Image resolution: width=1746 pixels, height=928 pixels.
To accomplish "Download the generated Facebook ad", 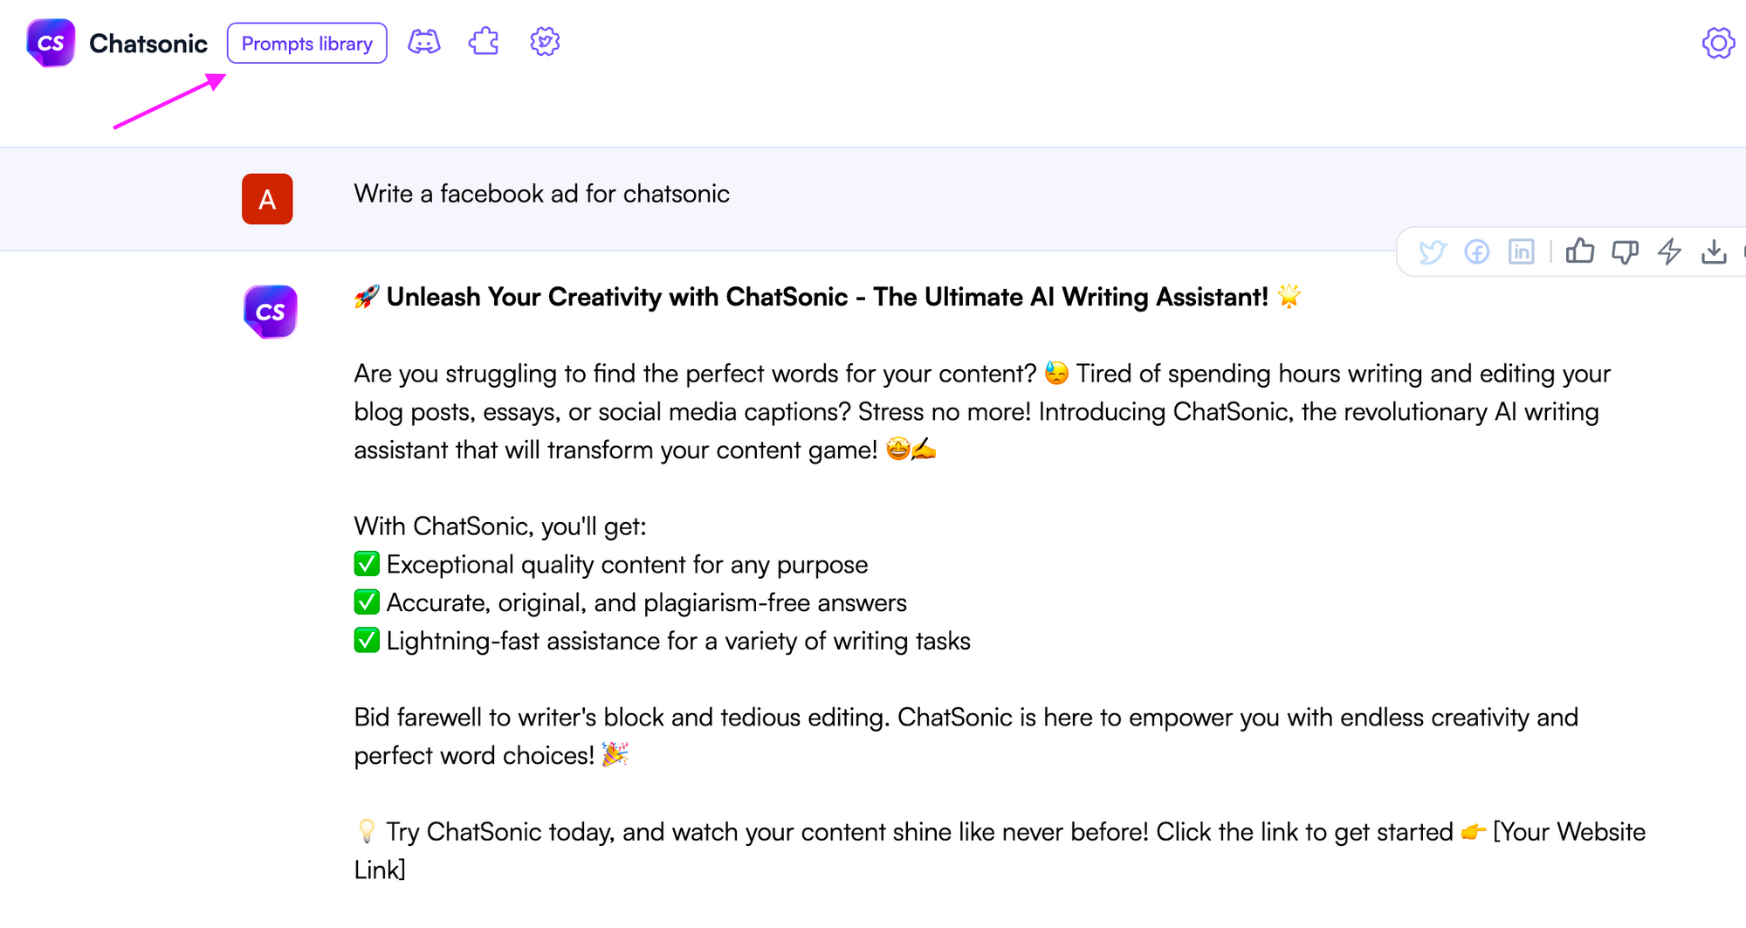I will point(1714,252).
